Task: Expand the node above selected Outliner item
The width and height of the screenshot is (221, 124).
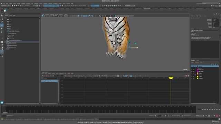Action: (x=7, y=40)
